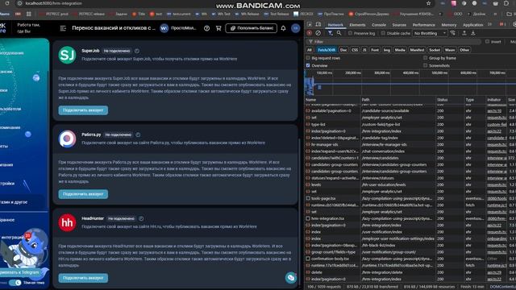Image resolution: width=516 pixels, height=290 pixels.
Task: Connect the SuperJob account button
Action: click(x=83, y=110)
